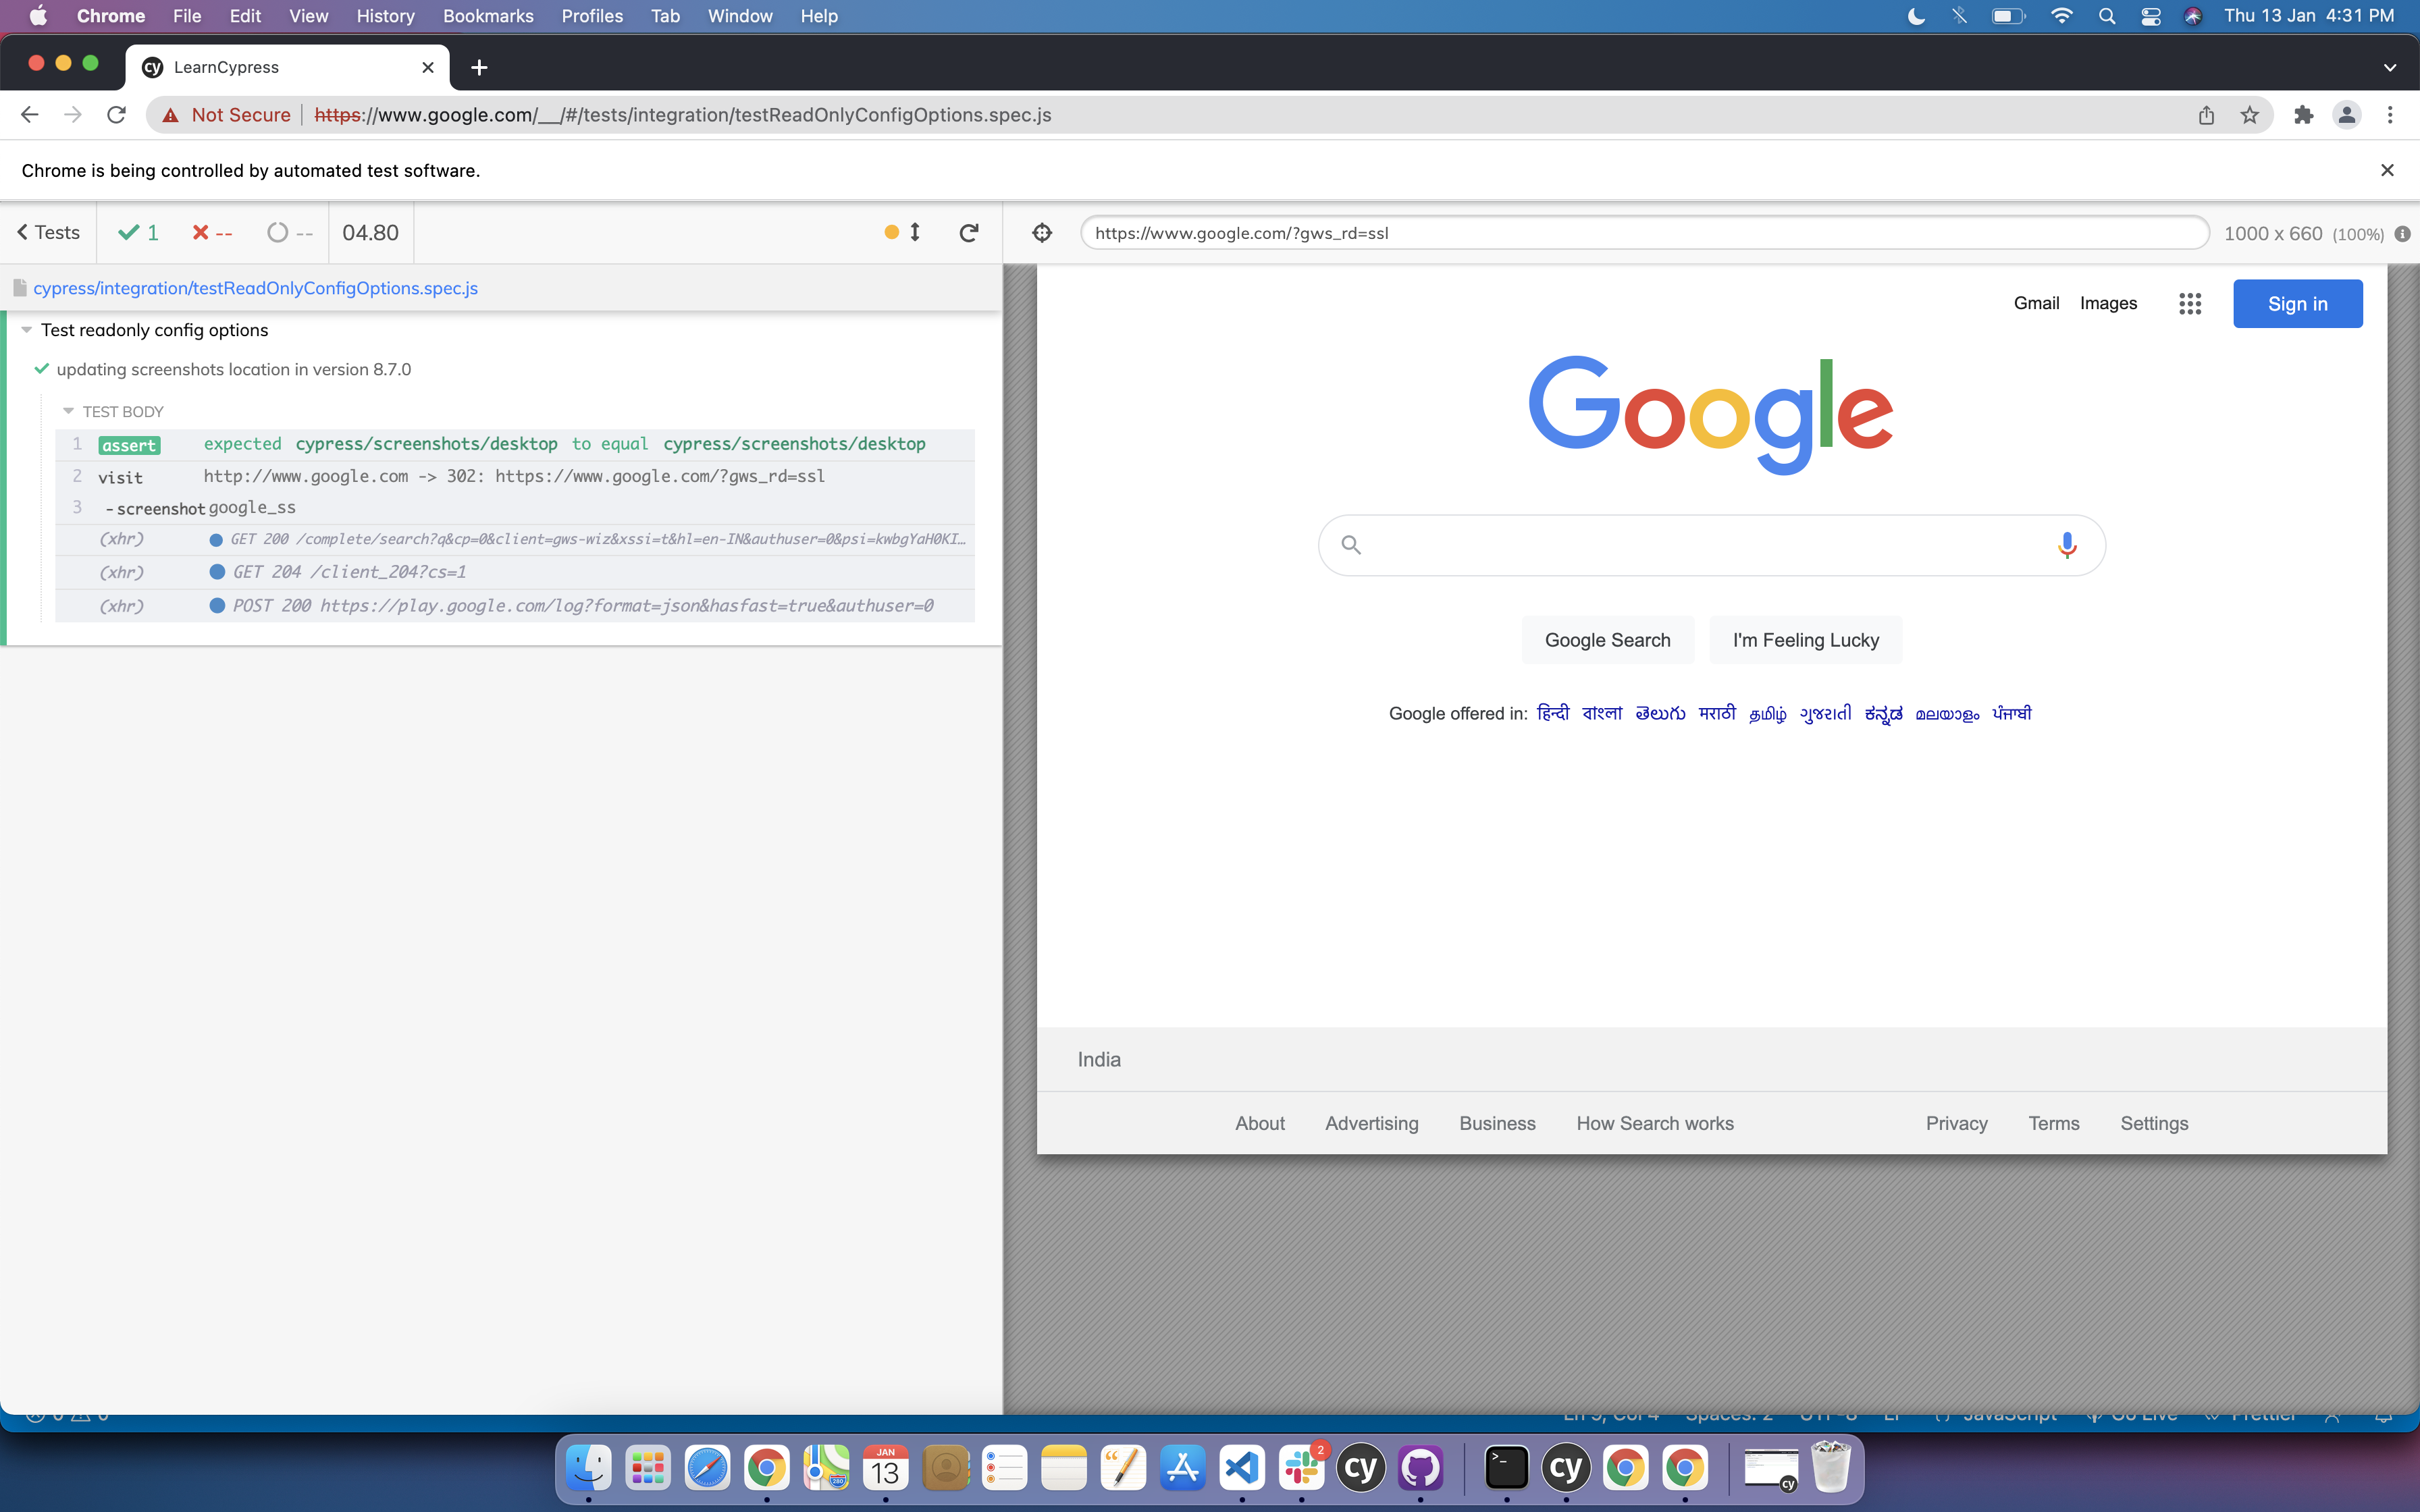
Task: Rerun all tests with reload icon
Action: pyautogui.click(x=968, y=233)
